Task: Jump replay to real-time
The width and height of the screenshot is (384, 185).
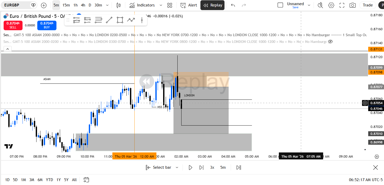Action: click(239, 167)
